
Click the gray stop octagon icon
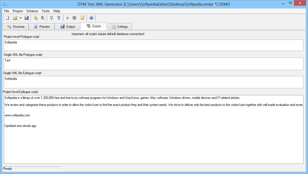(74, 18)
